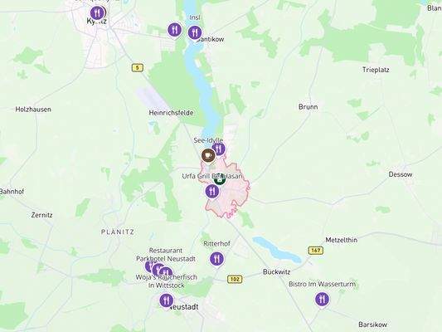Select the Trieplatz place label

pyautogui.click(x=376, y=70)
